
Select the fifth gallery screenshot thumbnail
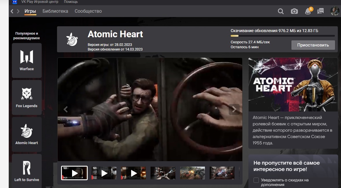(x=192, y=173)
